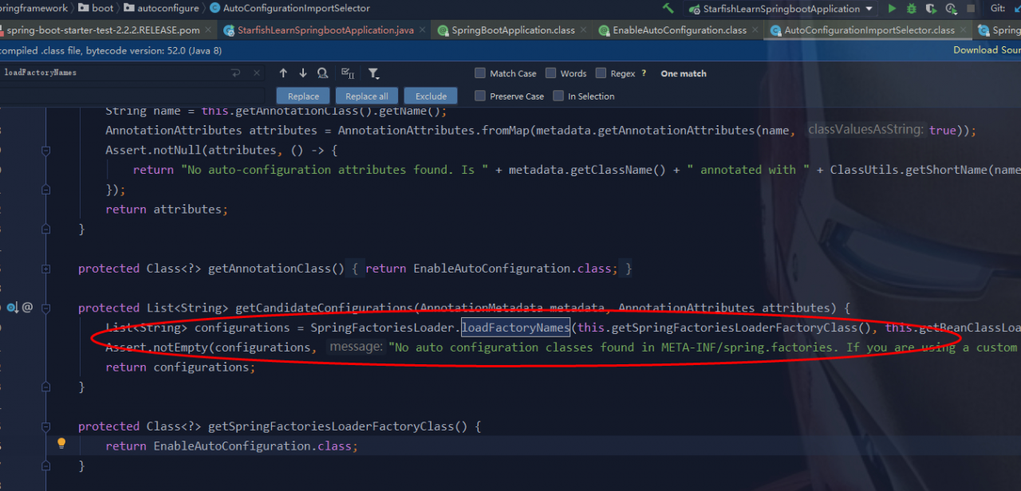Click the boot folder icon in the breadcrumb

point(85,8)
